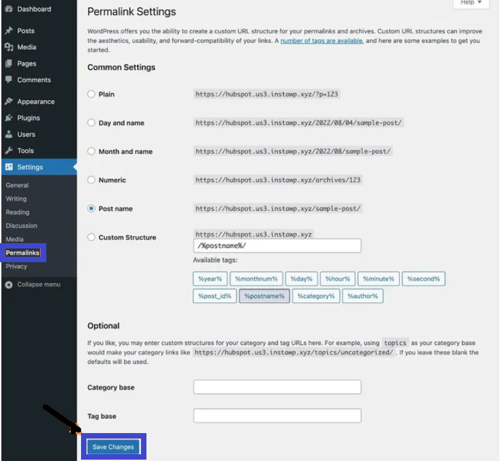
Task: Click the Collapse menu arrow icon
Action: tap(9, 285)
